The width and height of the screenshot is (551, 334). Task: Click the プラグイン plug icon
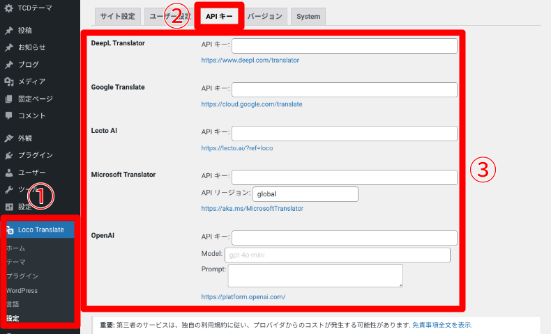tap(9, 155)
